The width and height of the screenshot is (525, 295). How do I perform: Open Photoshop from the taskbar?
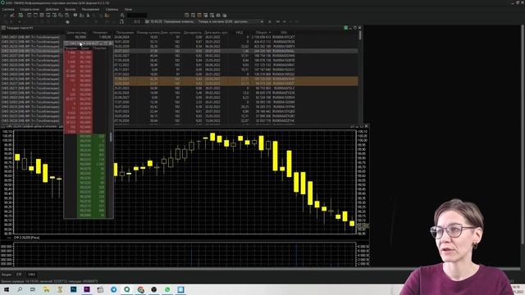coord(73,289)
